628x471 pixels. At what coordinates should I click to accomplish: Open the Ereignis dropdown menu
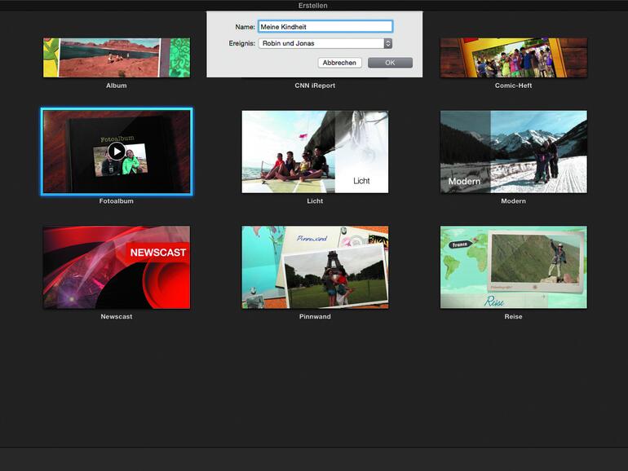325,43
